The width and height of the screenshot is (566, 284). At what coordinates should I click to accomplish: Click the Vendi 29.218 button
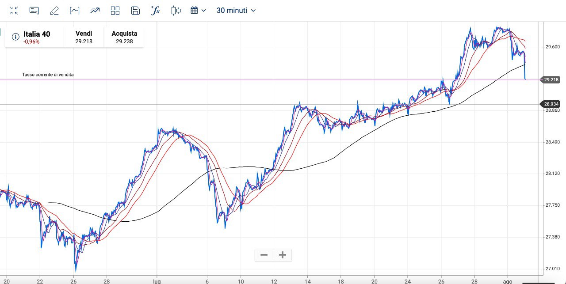coord(84,38)
